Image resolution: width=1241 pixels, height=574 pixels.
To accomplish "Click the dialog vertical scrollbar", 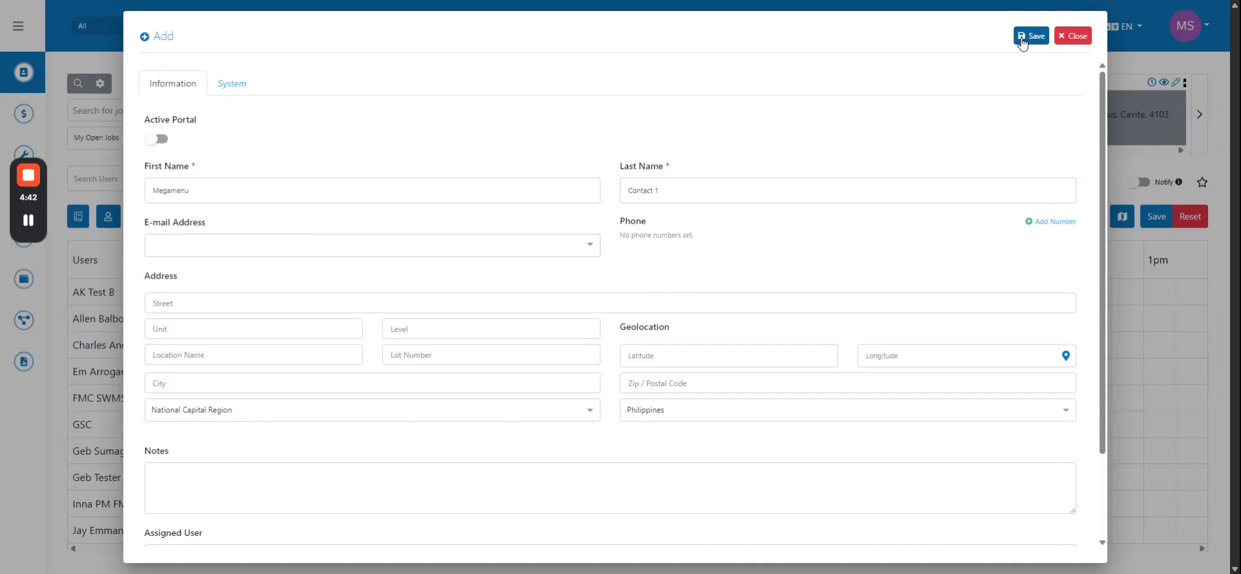I will pyautogui.click(x=1102, y=262).
